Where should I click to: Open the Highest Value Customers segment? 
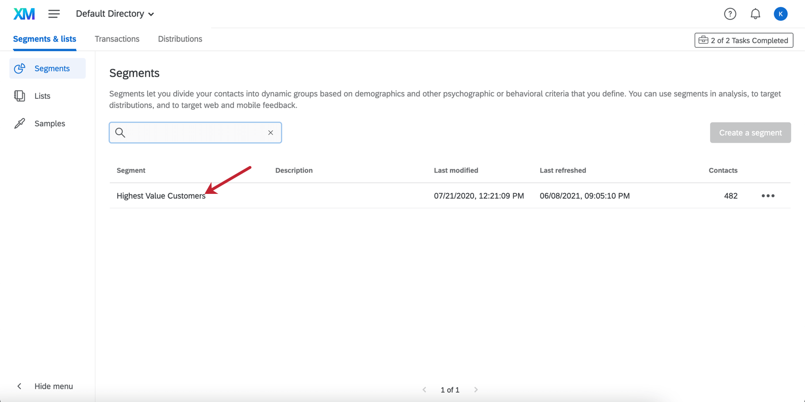pos(161,196)
